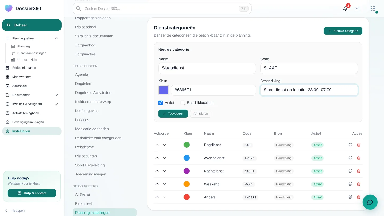Select AI (Vera) settings
The image size is (384, 216).
pyautogui.click(x=82, y=194)
